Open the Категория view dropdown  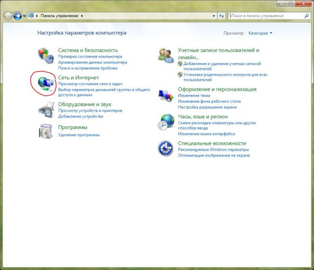(x=260, y=33)
